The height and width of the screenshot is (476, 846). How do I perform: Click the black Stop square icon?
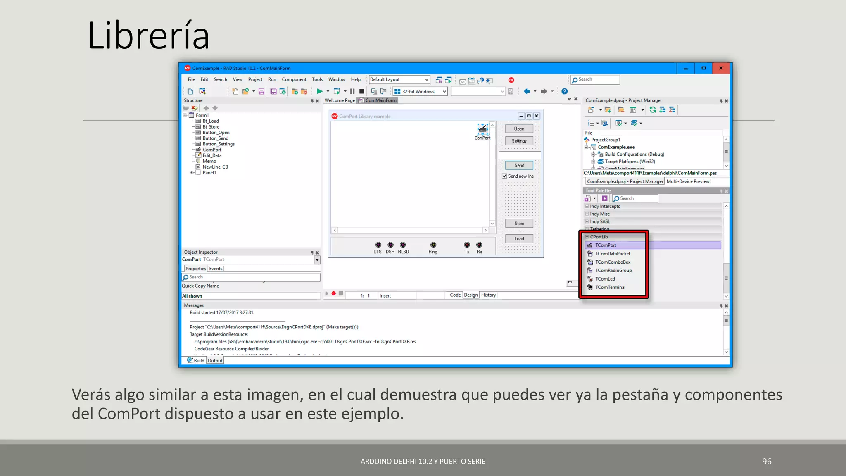point(362,91)
